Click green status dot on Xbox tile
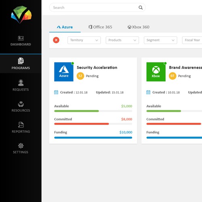 (165, 63)
